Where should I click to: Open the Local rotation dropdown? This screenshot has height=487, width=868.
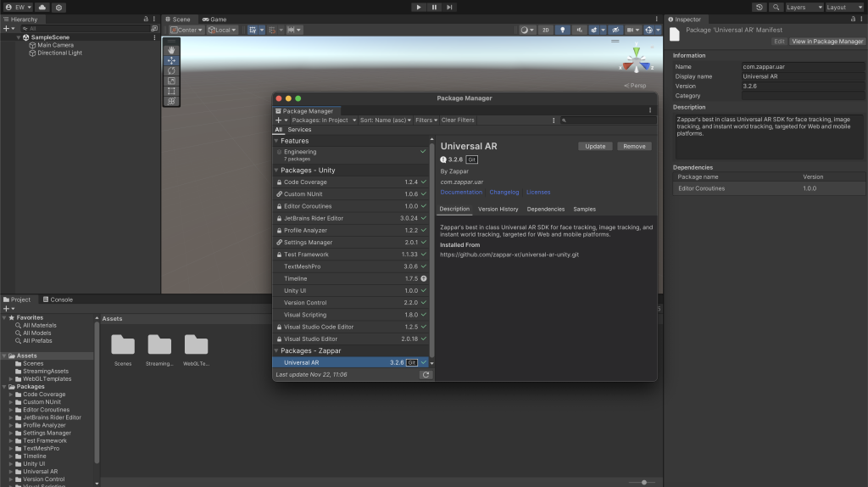tap(222, 30)
